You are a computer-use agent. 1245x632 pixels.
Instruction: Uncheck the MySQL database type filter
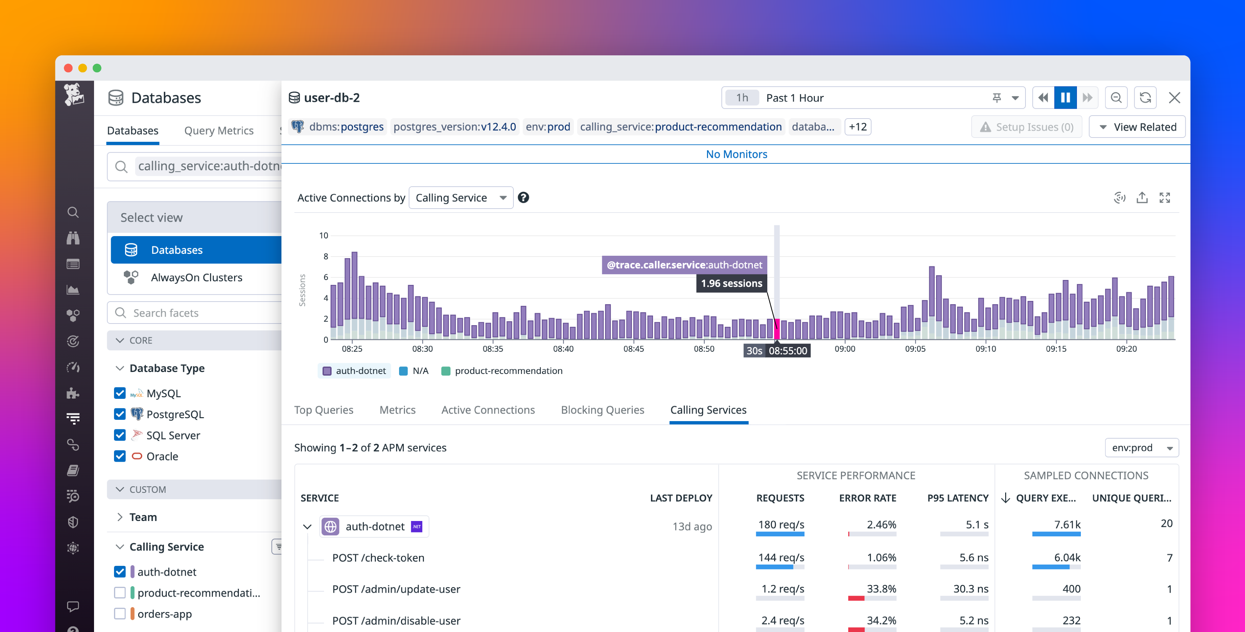pyautogui.click(x=119, y=393)
